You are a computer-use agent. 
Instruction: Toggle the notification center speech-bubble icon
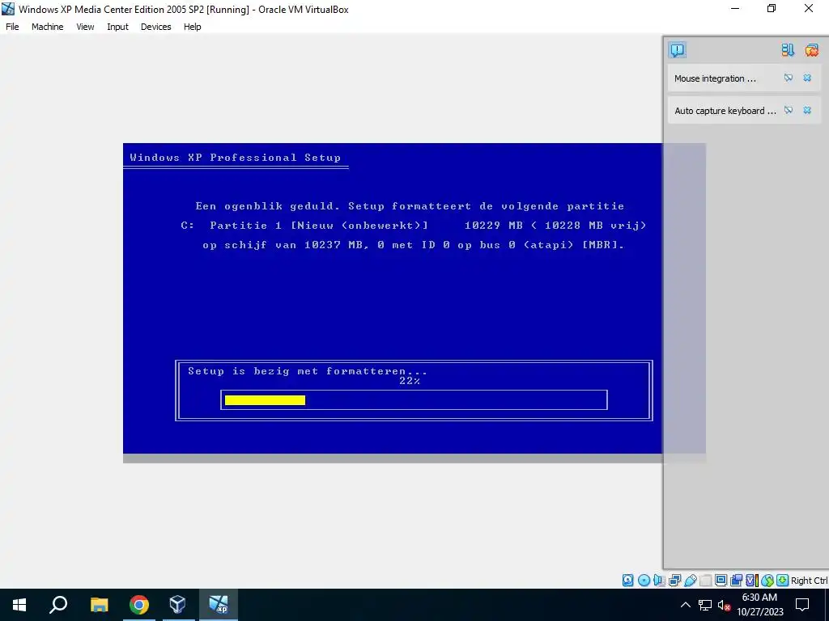678,50
